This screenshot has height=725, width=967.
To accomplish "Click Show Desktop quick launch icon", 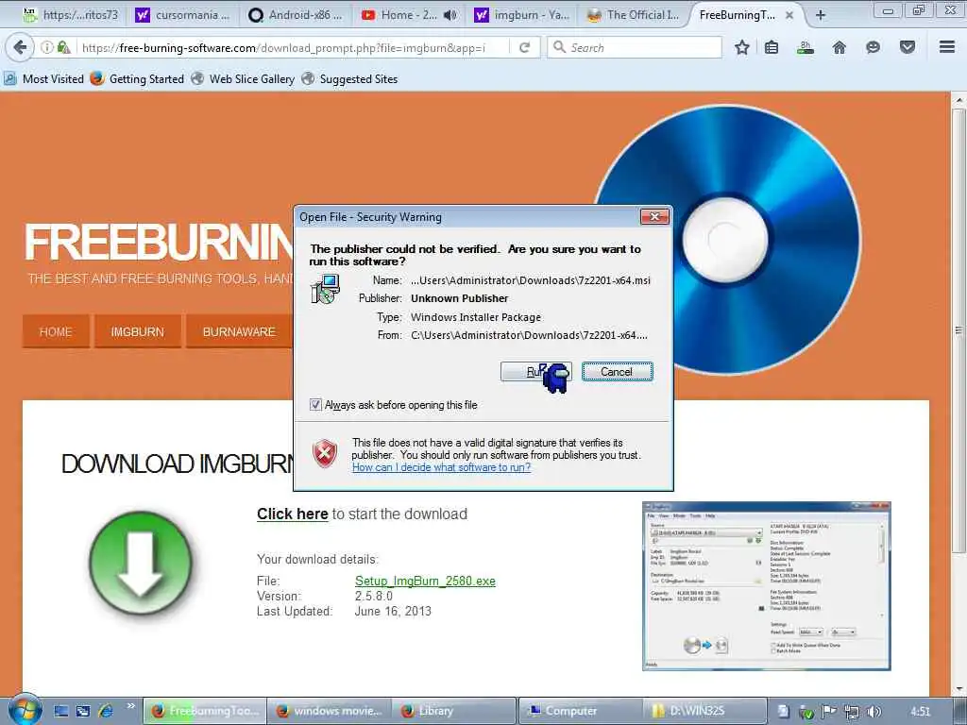I will [61, 711].
